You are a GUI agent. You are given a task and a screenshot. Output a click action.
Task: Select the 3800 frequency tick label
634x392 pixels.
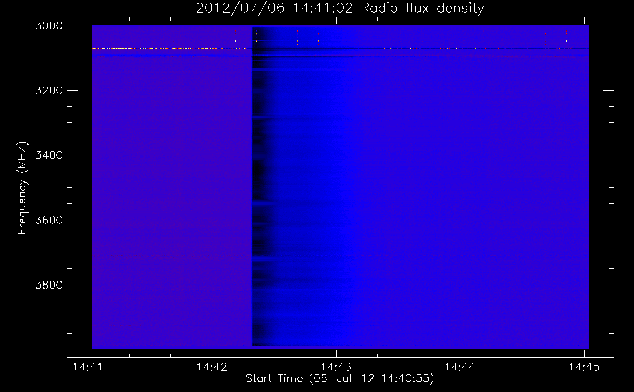click(49, 285)
